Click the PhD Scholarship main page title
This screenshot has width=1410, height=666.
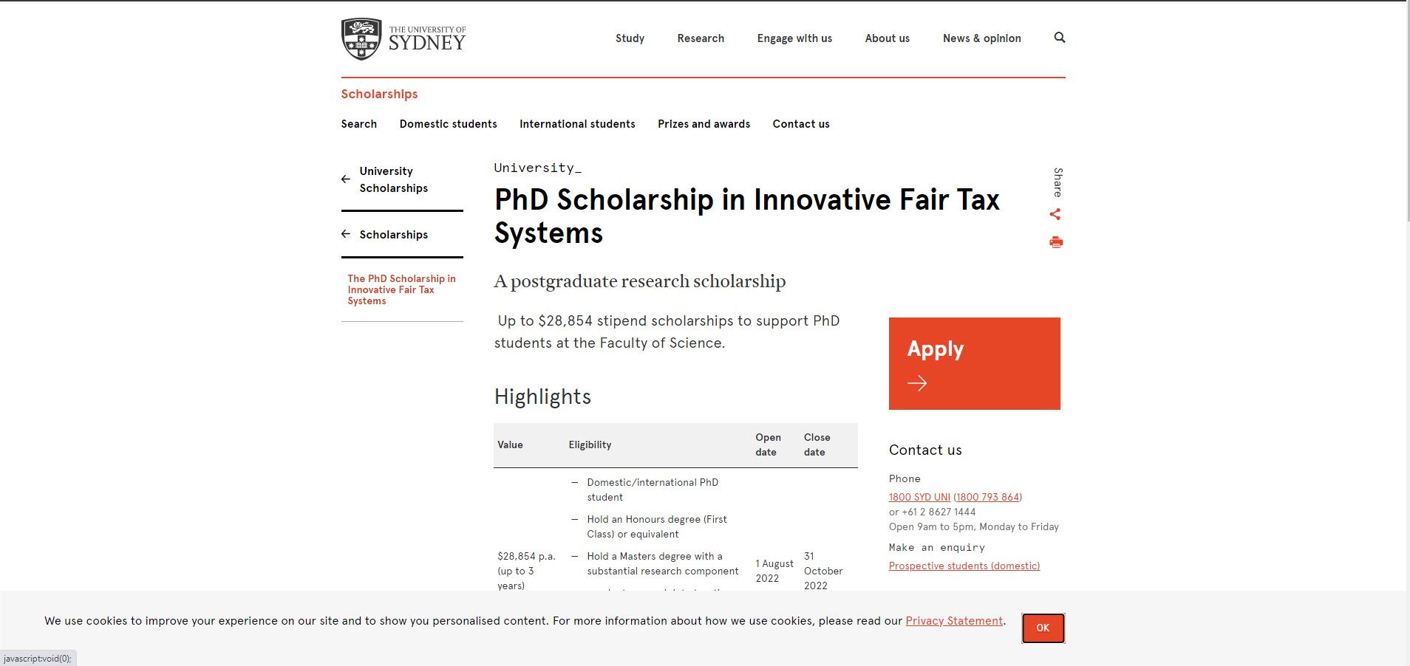click(x=746, y=216)
